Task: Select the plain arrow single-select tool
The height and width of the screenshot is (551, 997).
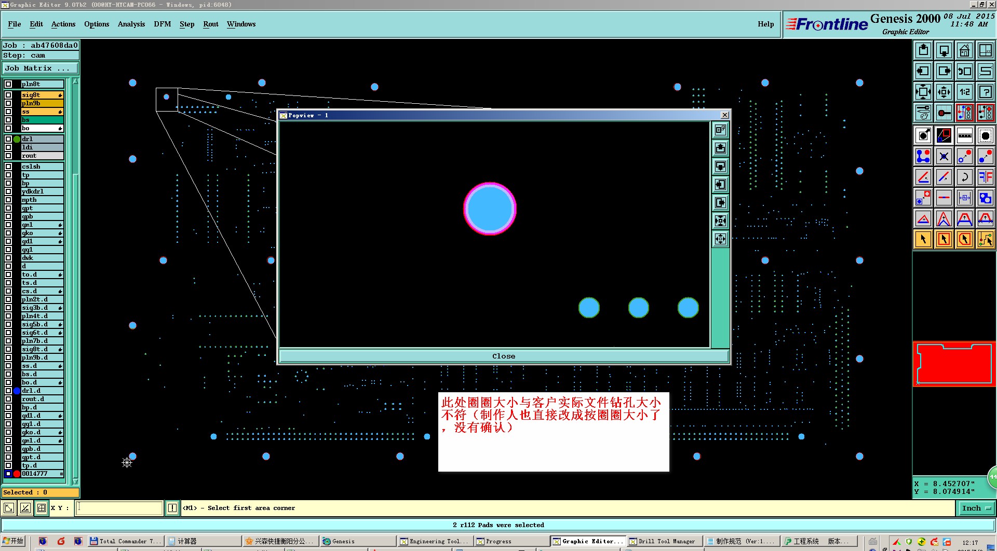Action: (x=923, y=239)
